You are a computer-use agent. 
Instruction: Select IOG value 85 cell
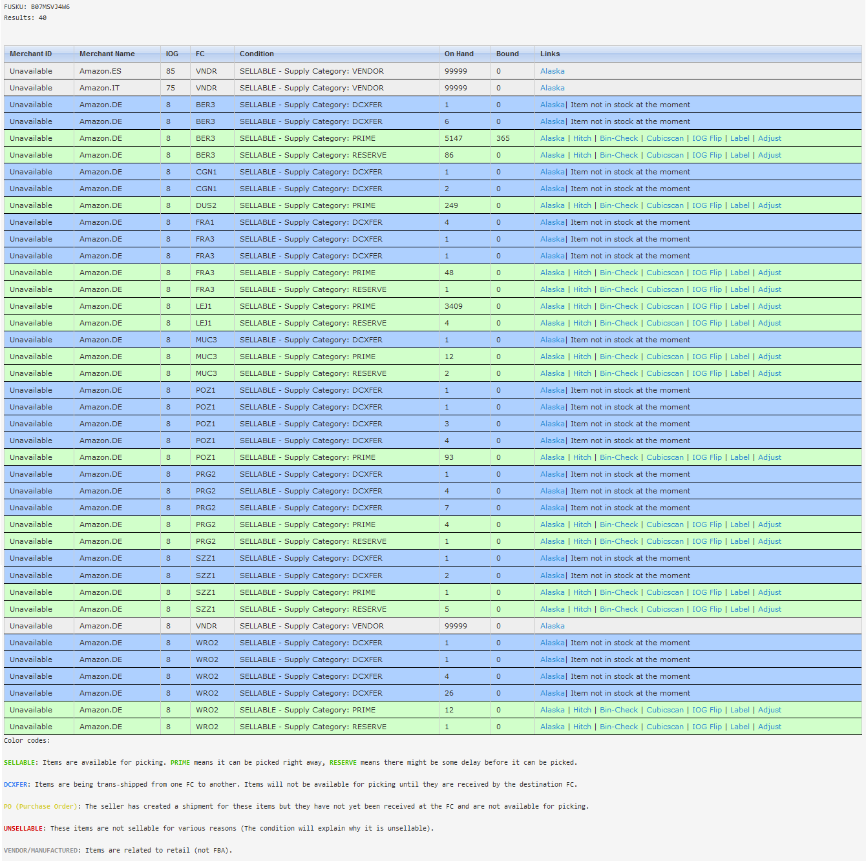(x=175, y=71)
